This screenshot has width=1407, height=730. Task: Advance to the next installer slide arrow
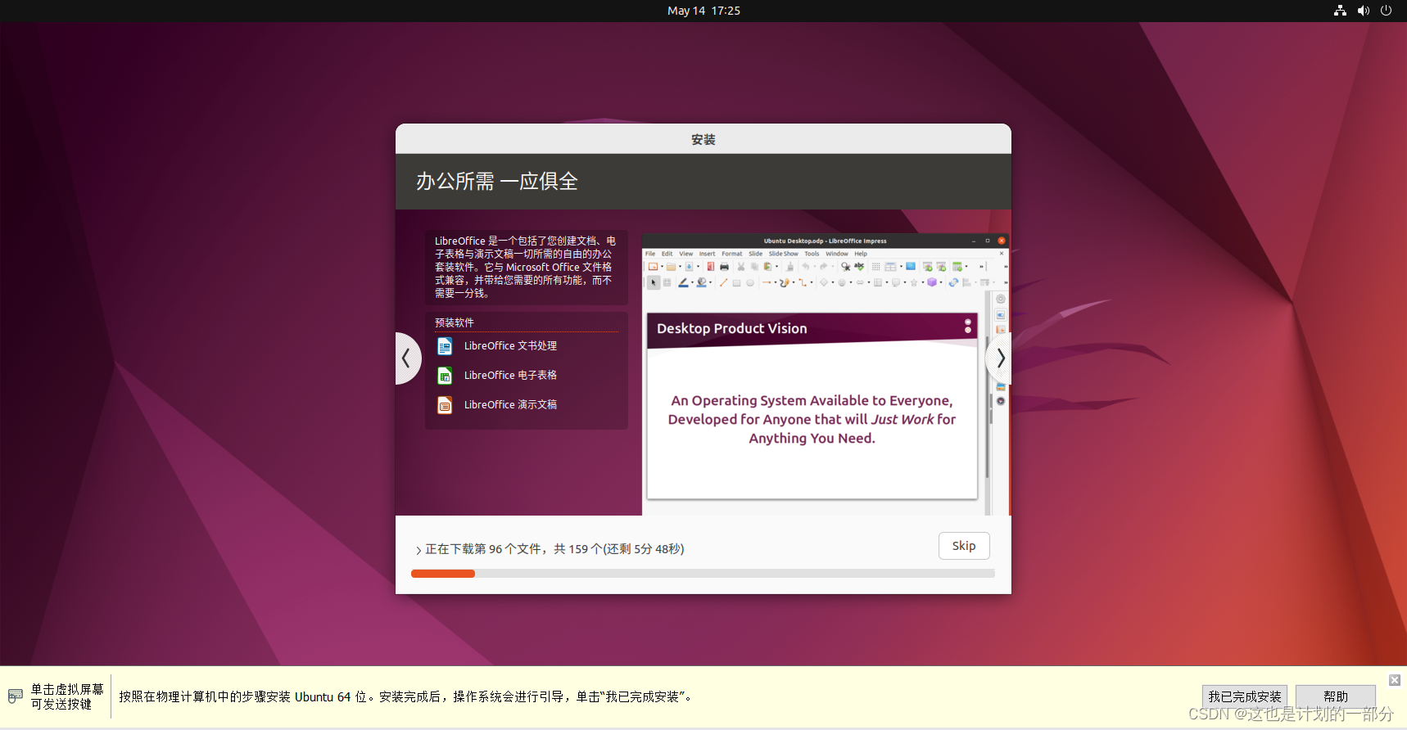pyautogui.click(x=1000, y=358)
